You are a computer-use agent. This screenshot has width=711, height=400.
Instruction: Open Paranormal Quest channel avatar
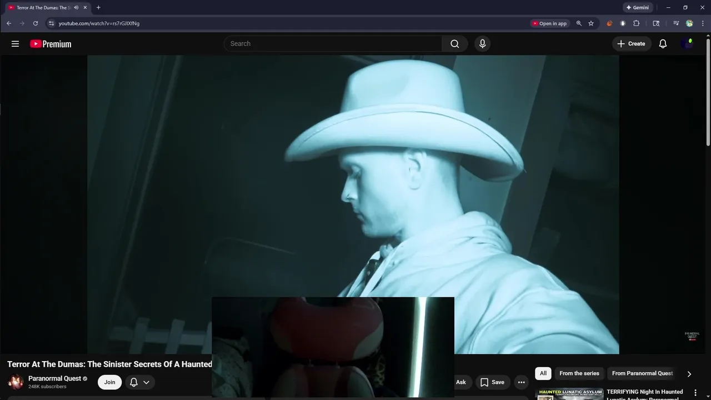[16, 382]
